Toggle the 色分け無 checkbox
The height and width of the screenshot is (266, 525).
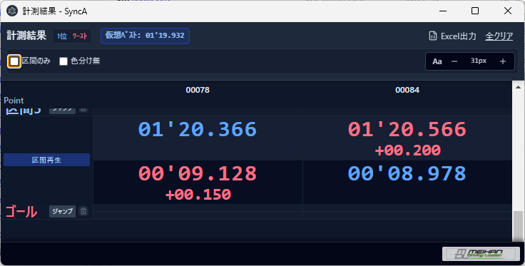63,61
